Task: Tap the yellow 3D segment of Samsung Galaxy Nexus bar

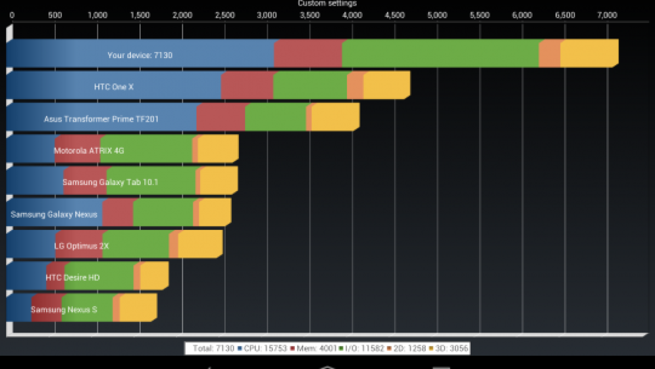Action: 215,212
